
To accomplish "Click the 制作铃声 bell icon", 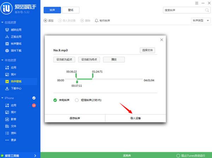I will click(96, 21).
